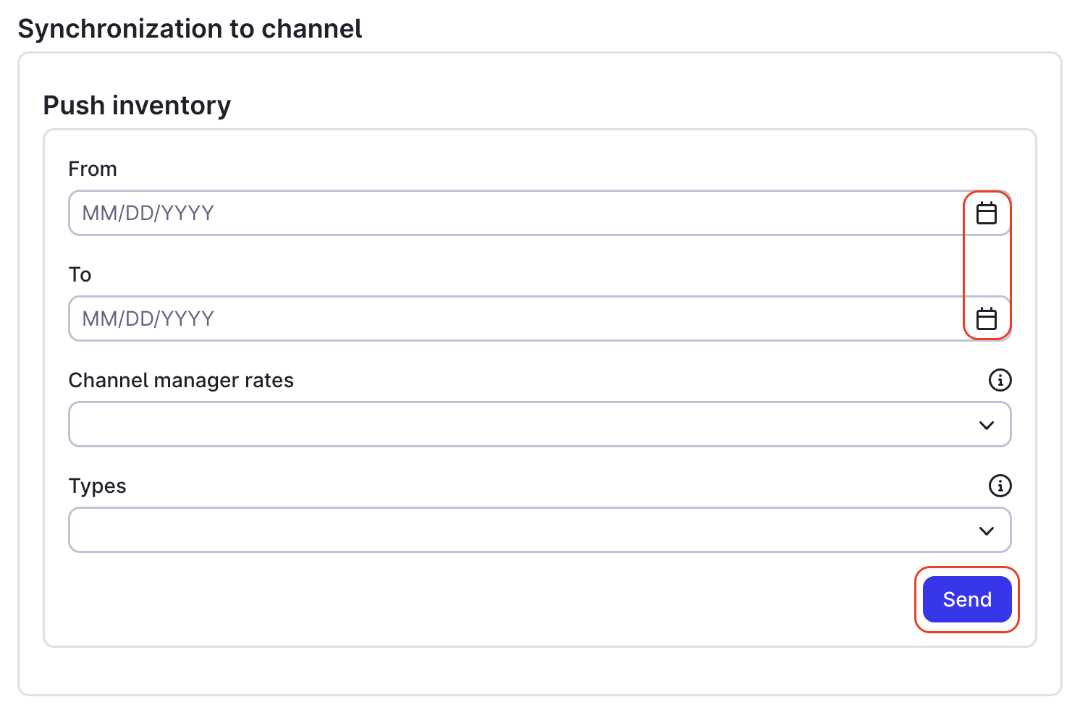The width and height of the screenshot is (1080, 718).
Task: Click the From field label
Action: (x=93, y=169)
